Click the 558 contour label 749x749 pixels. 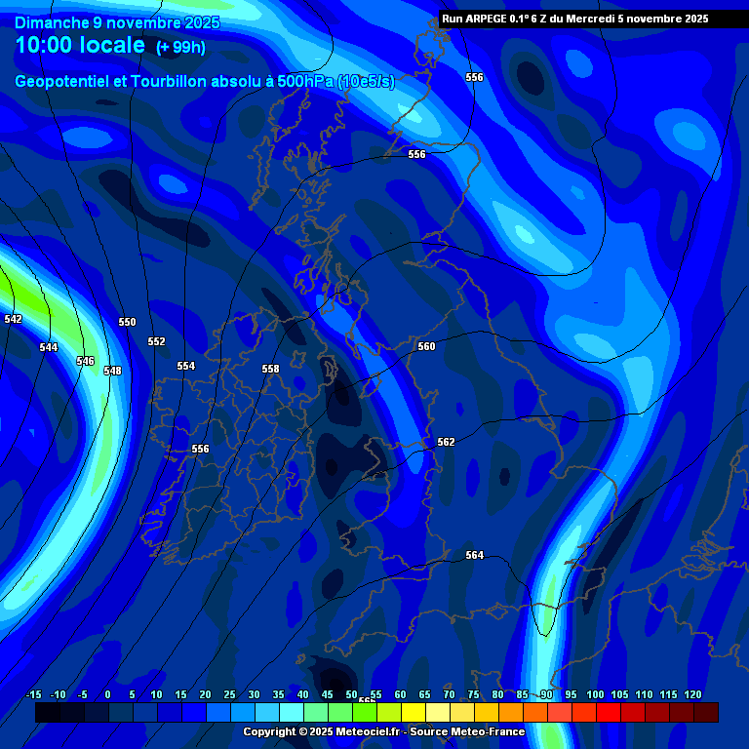point(270,369)
